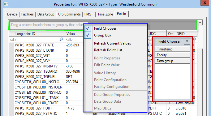The width and height of the screenshot is (211, 116).
Task: Click the Value column filter field
Action: (x=74, y=40)
